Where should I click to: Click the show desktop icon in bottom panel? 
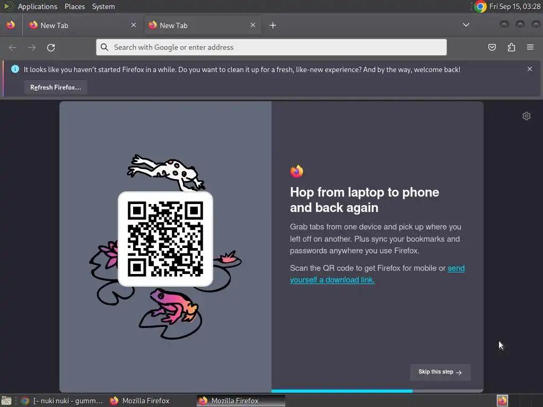point(6,401)
